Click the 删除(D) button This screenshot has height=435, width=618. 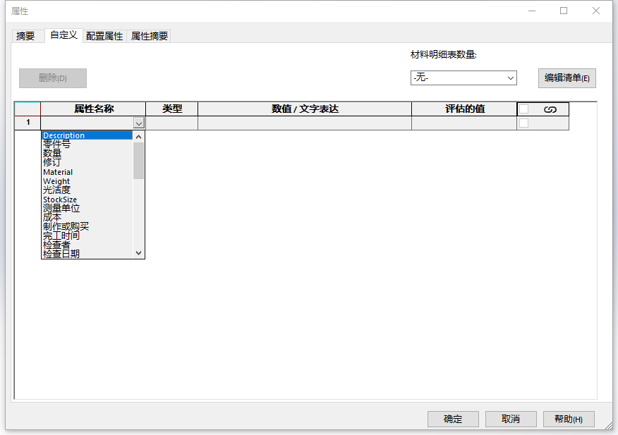point(53,78)
